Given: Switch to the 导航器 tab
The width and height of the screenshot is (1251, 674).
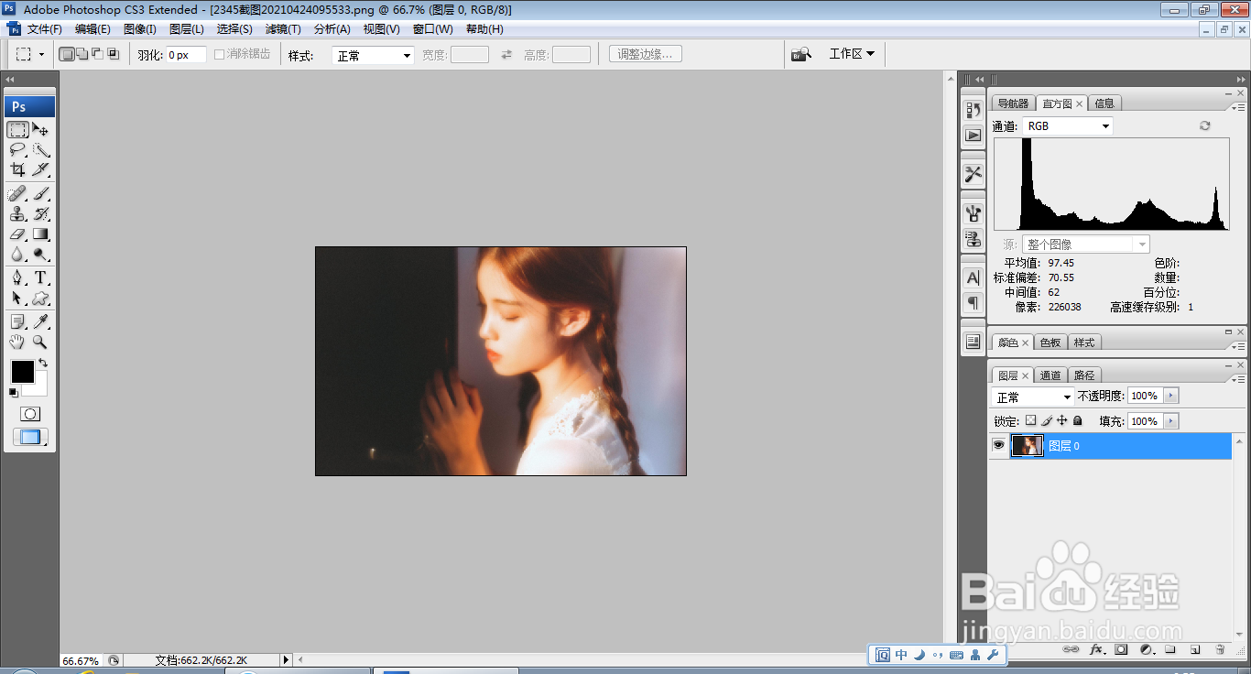Looking at the screenshot, I should click(1013, 103).
